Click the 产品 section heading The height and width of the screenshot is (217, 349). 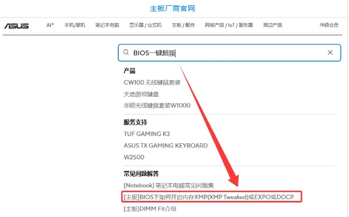[130, 71]
